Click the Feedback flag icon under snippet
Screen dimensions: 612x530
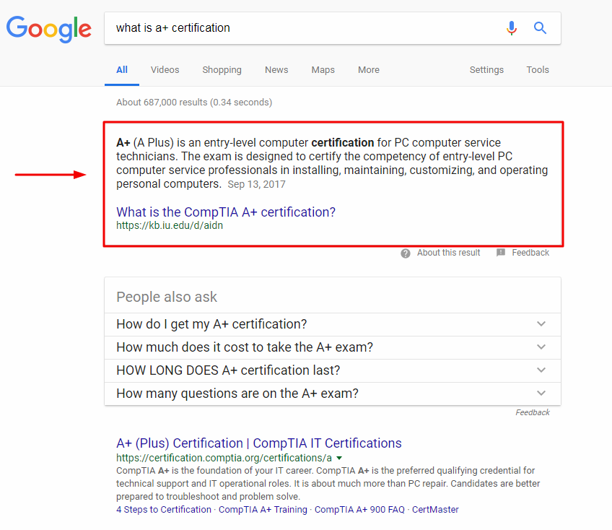[x=501, y=253]
